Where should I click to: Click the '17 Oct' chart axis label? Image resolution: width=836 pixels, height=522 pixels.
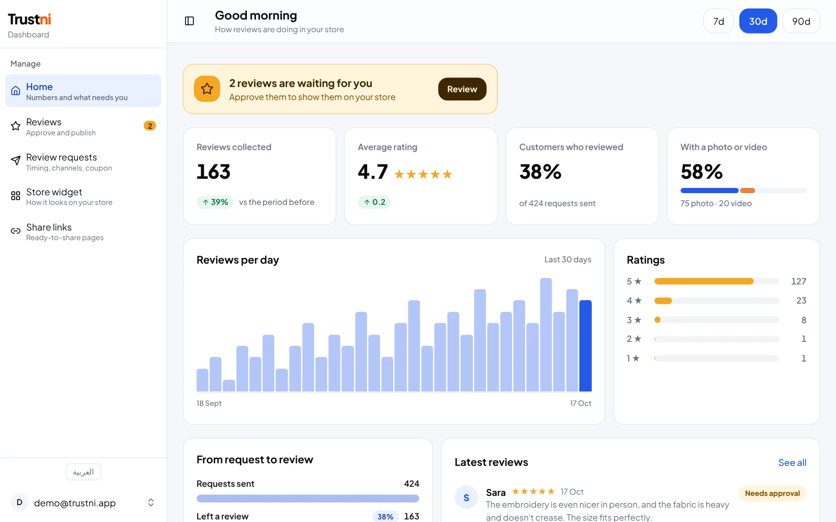click(x=580, y=403)
